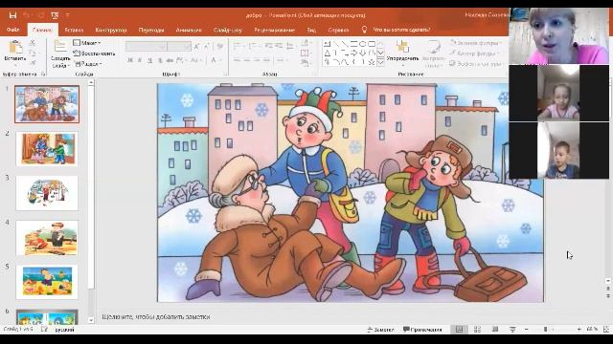Increase font size with the larger A icon

tap(196, 47)
